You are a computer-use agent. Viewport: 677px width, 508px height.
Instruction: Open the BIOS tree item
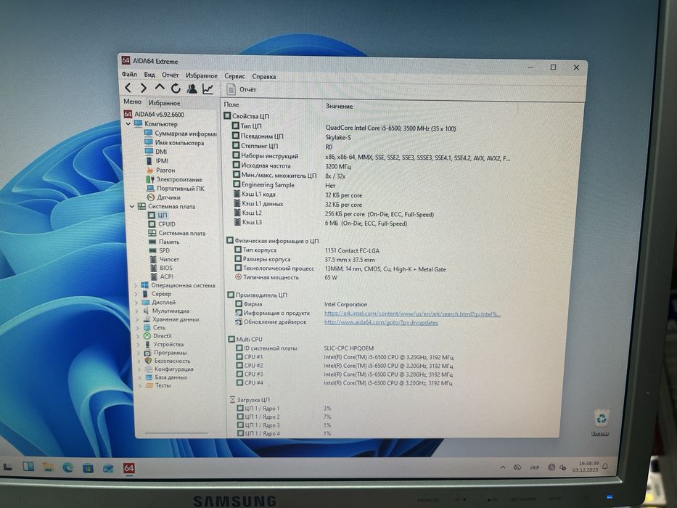pos(161,268)
